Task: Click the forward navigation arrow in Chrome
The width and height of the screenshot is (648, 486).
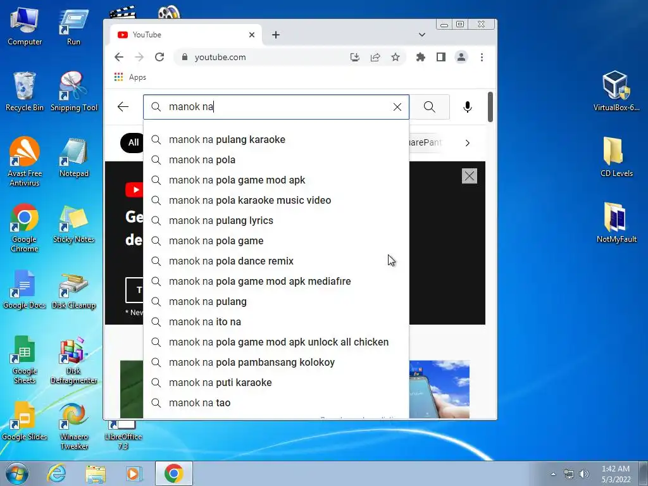Action: pos(139,57)
